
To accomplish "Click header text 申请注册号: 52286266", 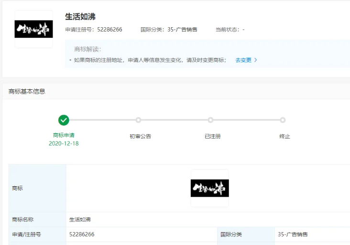I will point(94,30).
